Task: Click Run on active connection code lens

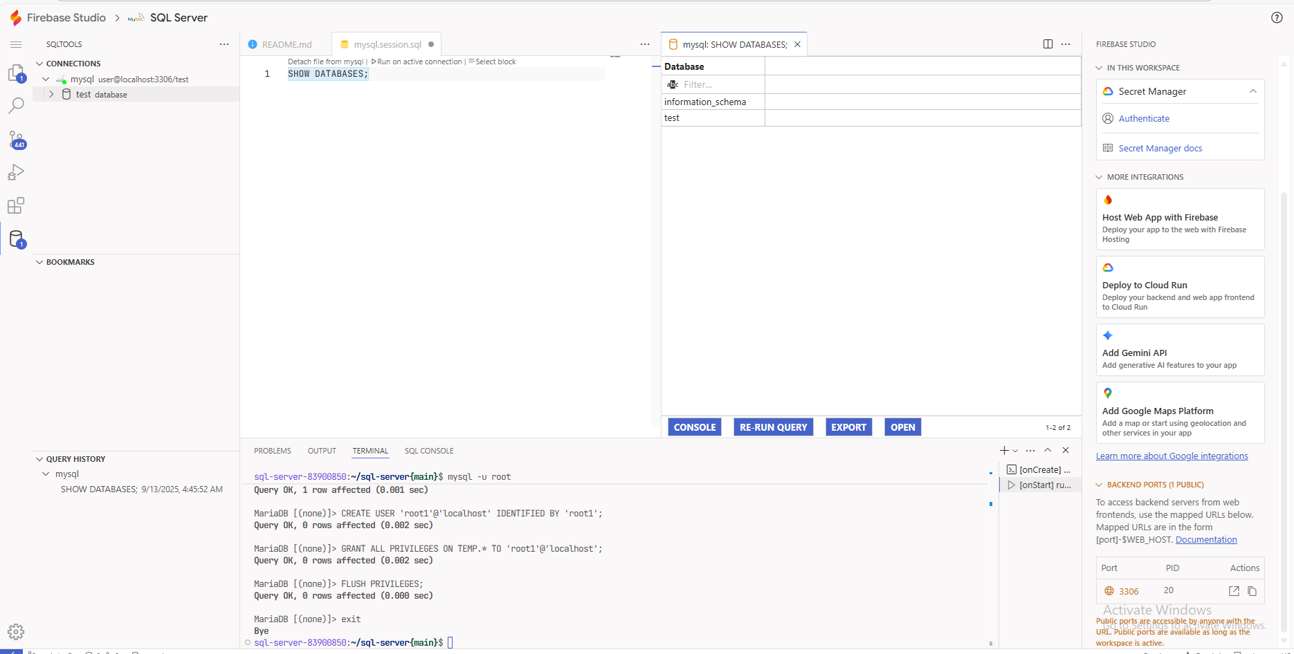Action: (417, 62)
